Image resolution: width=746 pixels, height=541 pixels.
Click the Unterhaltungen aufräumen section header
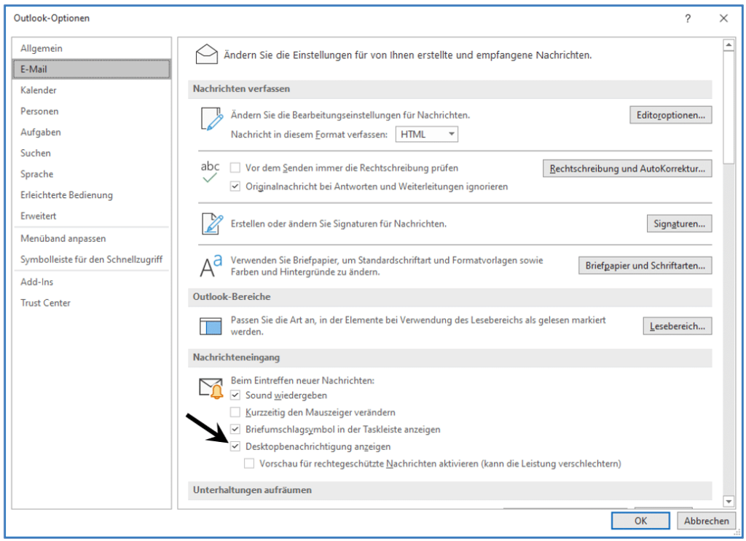pyautogui.click(x=450, y=490)
